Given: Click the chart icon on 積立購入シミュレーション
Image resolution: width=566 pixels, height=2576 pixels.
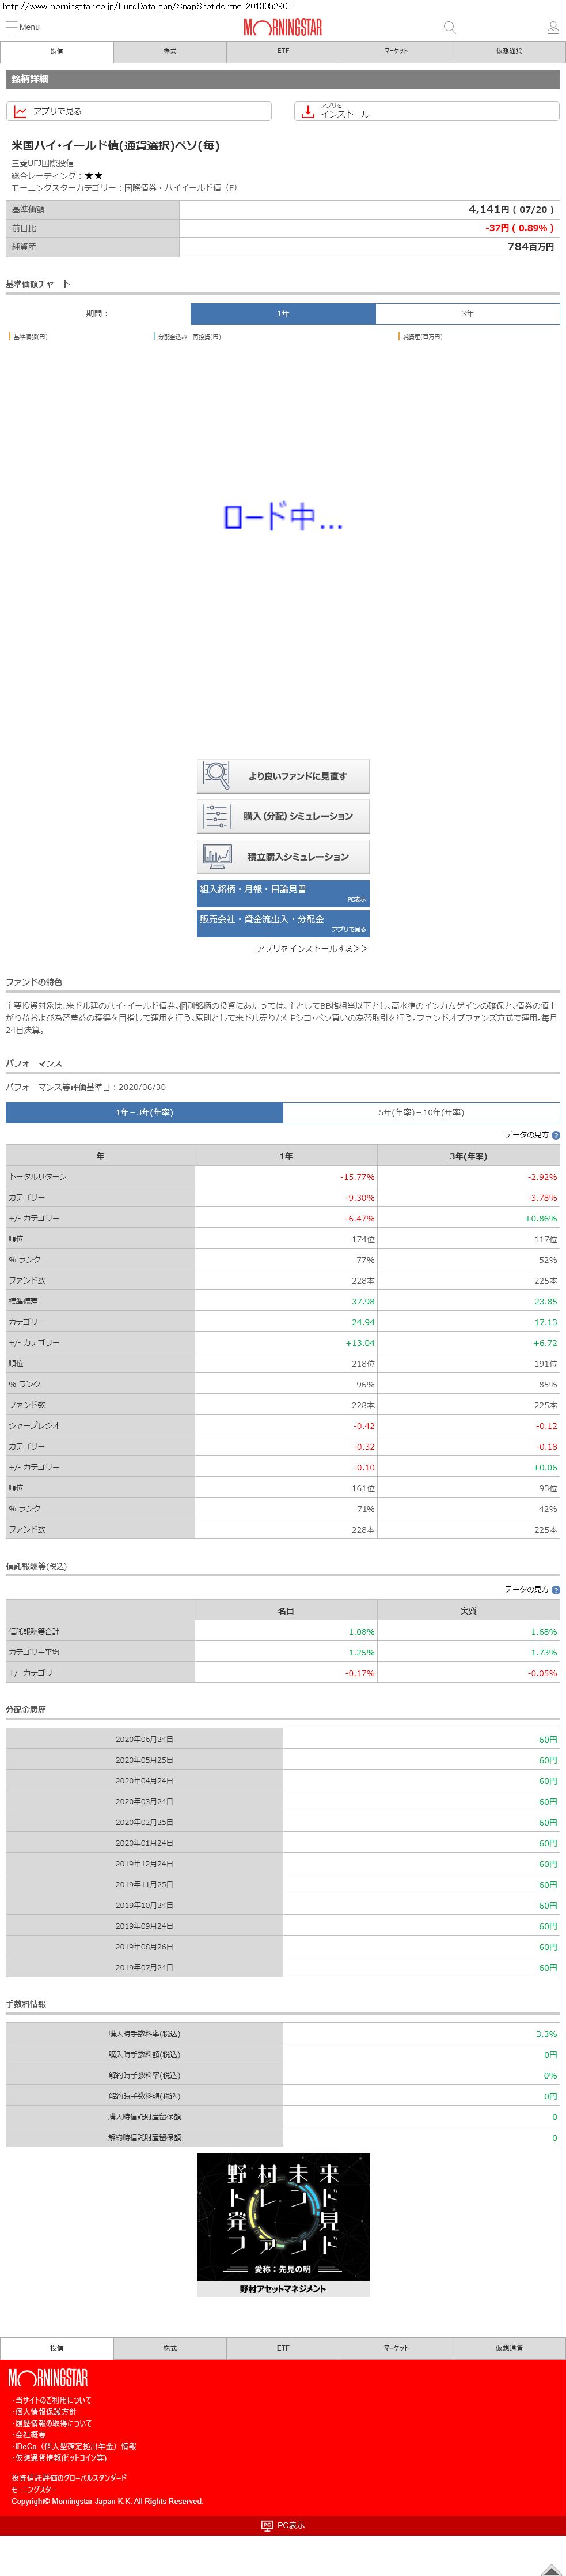Looking at the screenshot, I should pyautogui.click(x=215, y=856).
